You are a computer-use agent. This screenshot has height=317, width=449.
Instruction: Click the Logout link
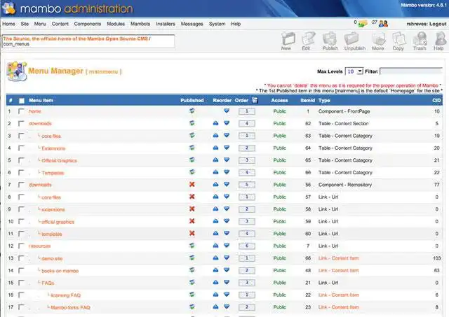(x=438, y=24)
